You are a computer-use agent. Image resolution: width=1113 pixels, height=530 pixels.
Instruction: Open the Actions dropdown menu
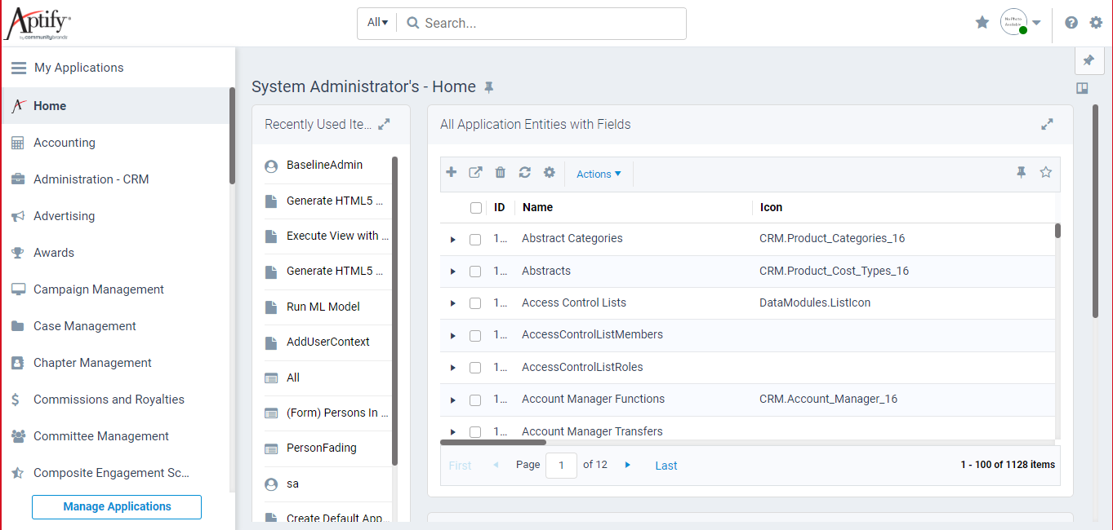[599, 174]
